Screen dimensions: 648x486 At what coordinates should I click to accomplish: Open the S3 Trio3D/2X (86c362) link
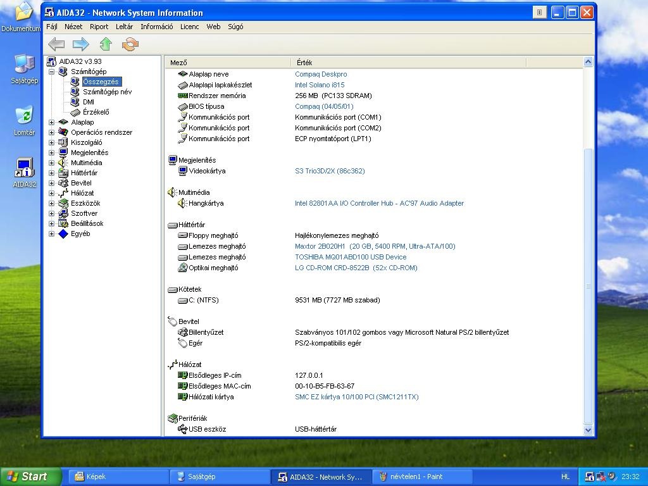[330, 171]
